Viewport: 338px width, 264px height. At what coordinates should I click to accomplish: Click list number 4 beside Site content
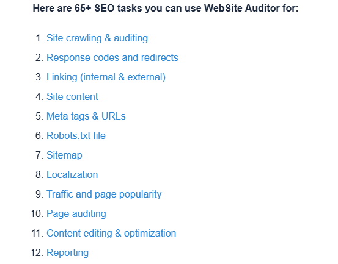click(40, 96)
